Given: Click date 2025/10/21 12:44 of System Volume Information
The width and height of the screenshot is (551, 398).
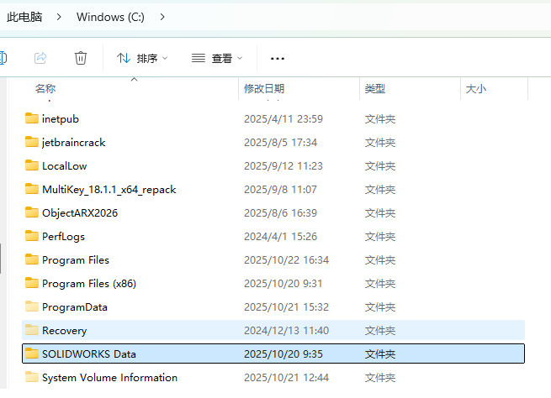Looking at the screenshot, I should [x=286, y=378].
